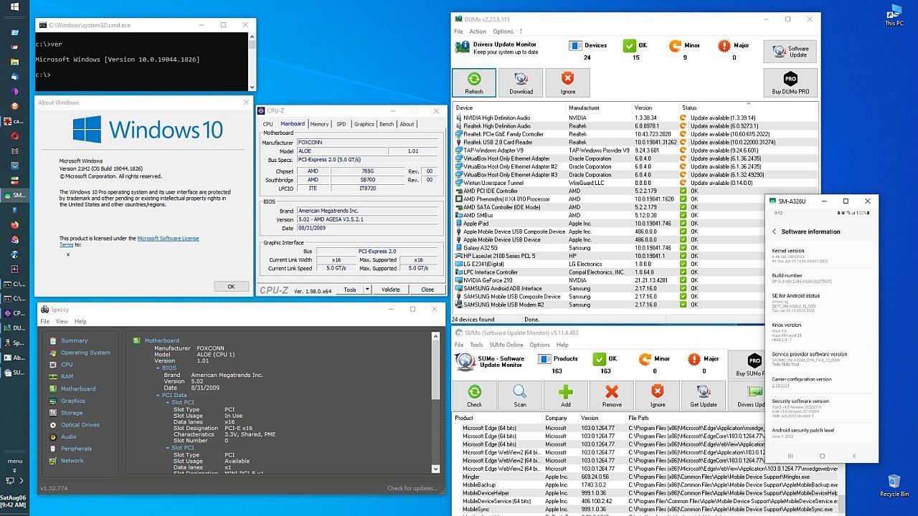
Task: Switch to the Memory tab in CPU-Z
Action: click(x=319, y=124)
